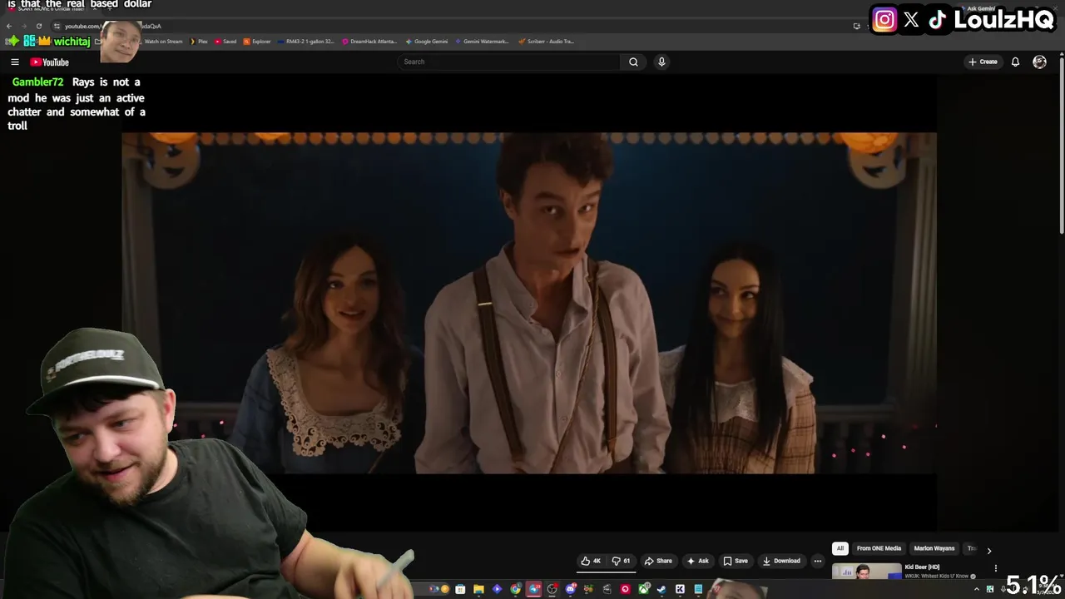Screen dimensions: 1065x599
Task: Open the K app icon in taskbar
Action: (680, 589)
